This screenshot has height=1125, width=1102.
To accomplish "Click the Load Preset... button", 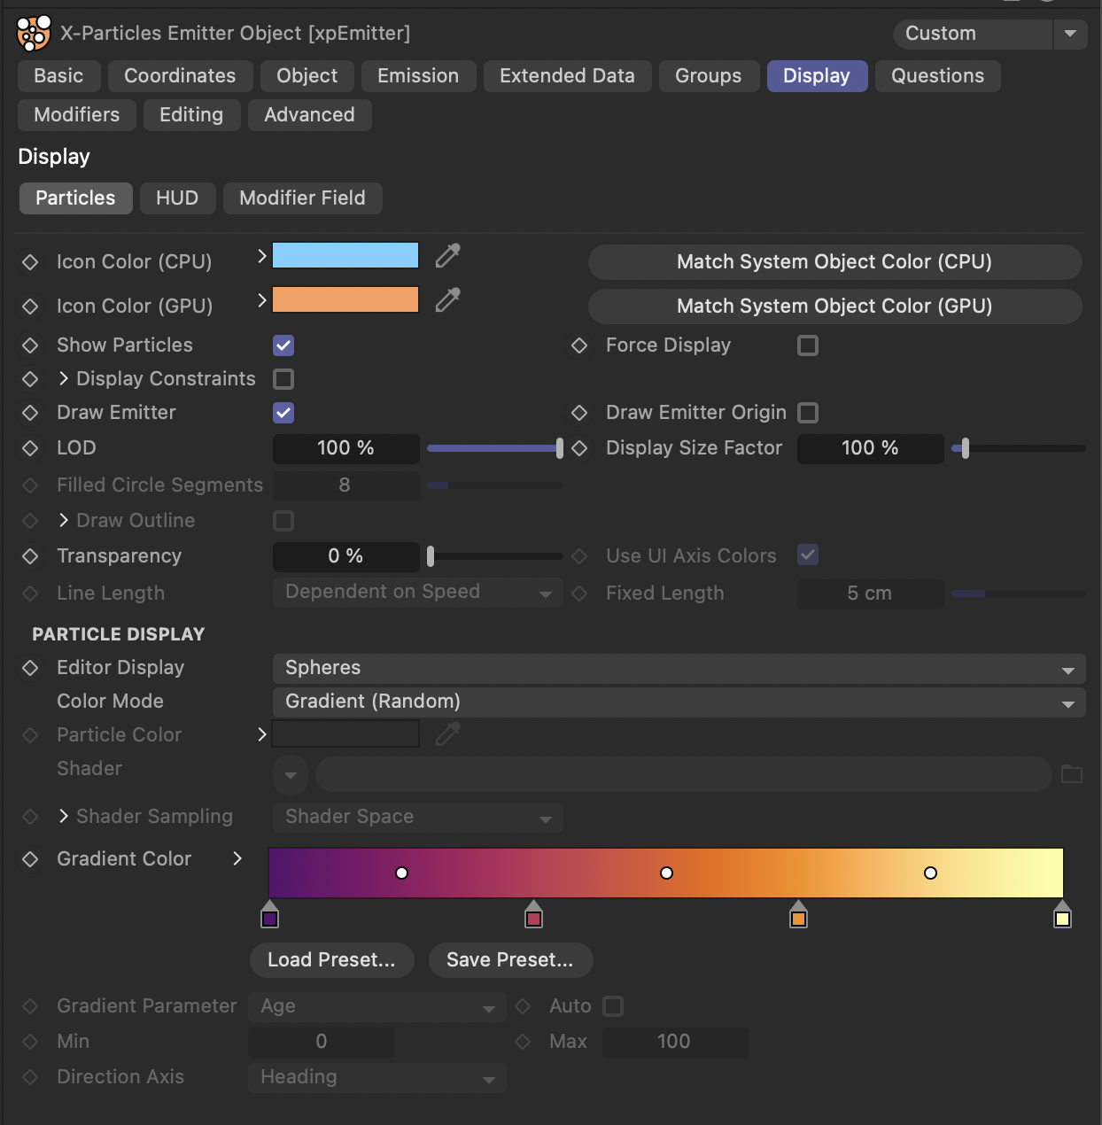I will 332,960.
